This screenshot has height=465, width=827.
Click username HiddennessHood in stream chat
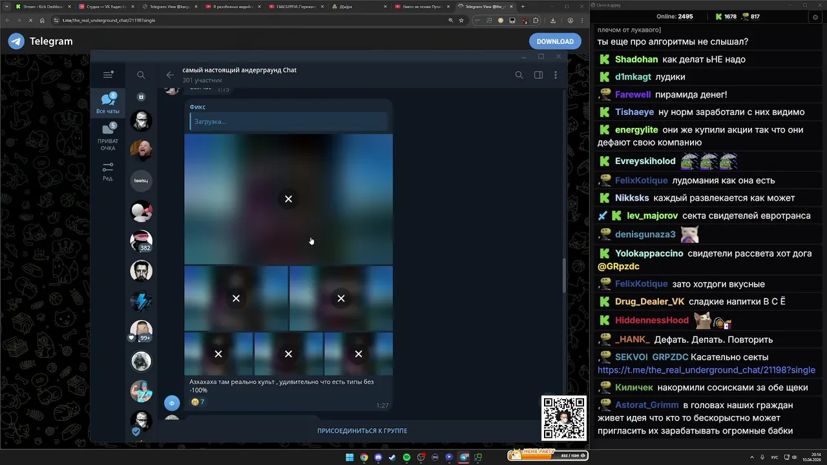click(x=652, y=320)
